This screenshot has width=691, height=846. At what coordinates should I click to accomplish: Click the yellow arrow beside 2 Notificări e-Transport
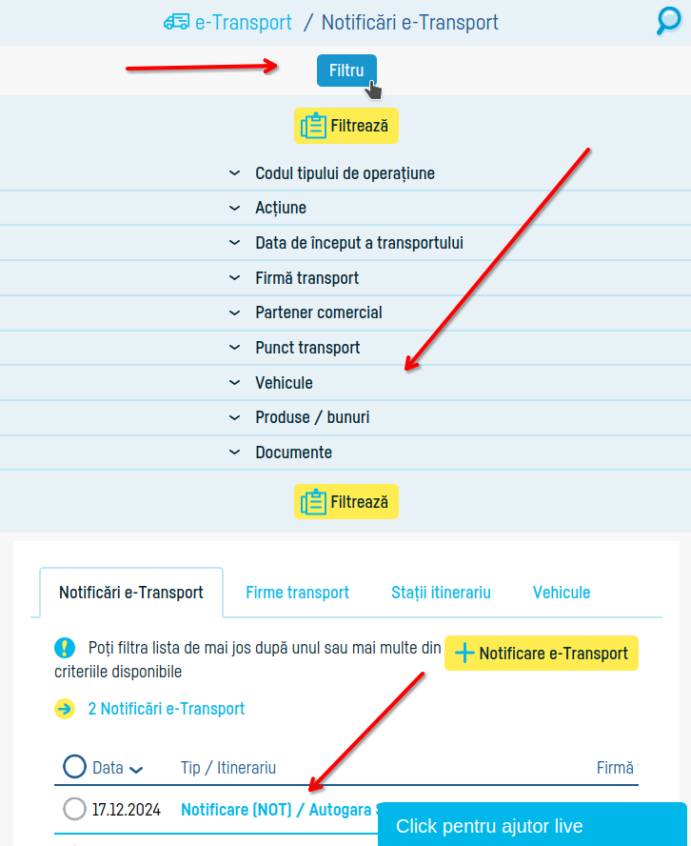tap(64, 709)
